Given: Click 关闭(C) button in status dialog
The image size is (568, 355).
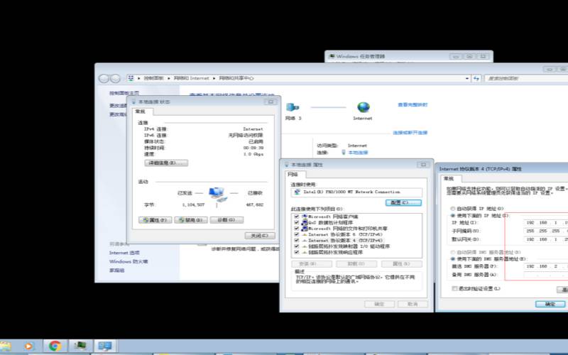Looking at the screenshot, I should (x=260, y=236).
